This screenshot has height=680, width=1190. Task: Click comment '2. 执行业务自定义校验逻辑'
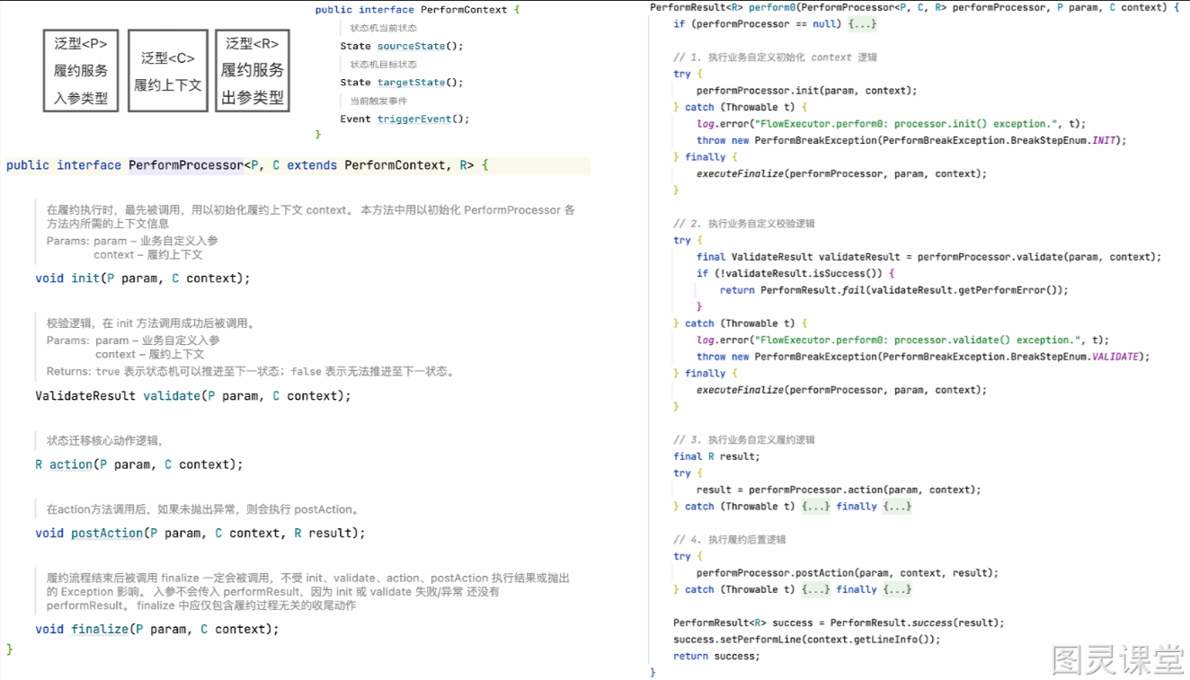pyautogui.click(x=744, y=224)
